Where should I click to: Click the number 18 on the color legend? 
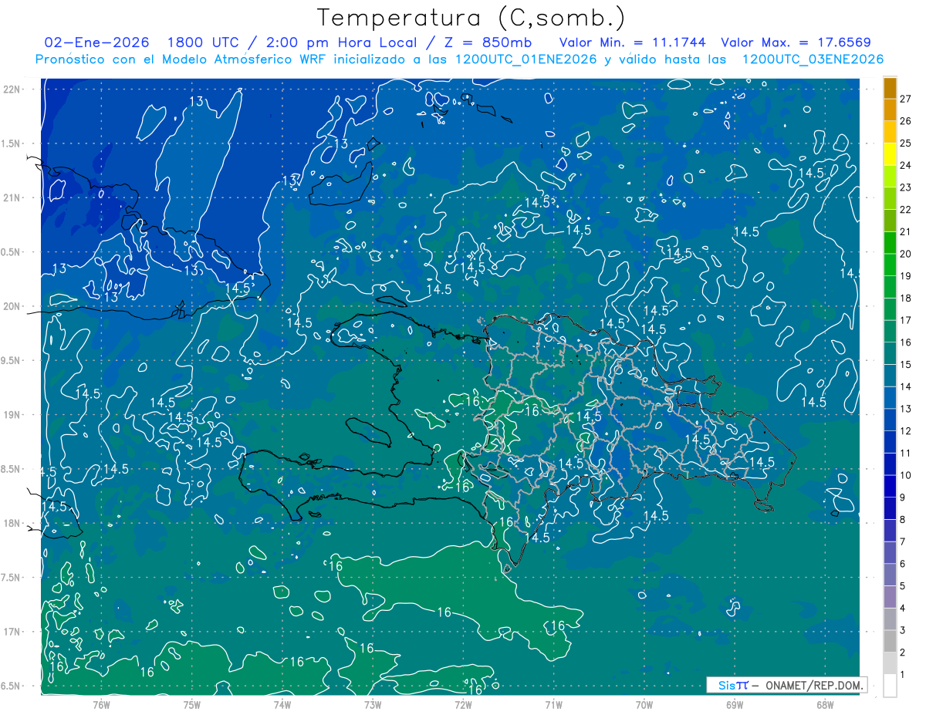click(906, 298)
